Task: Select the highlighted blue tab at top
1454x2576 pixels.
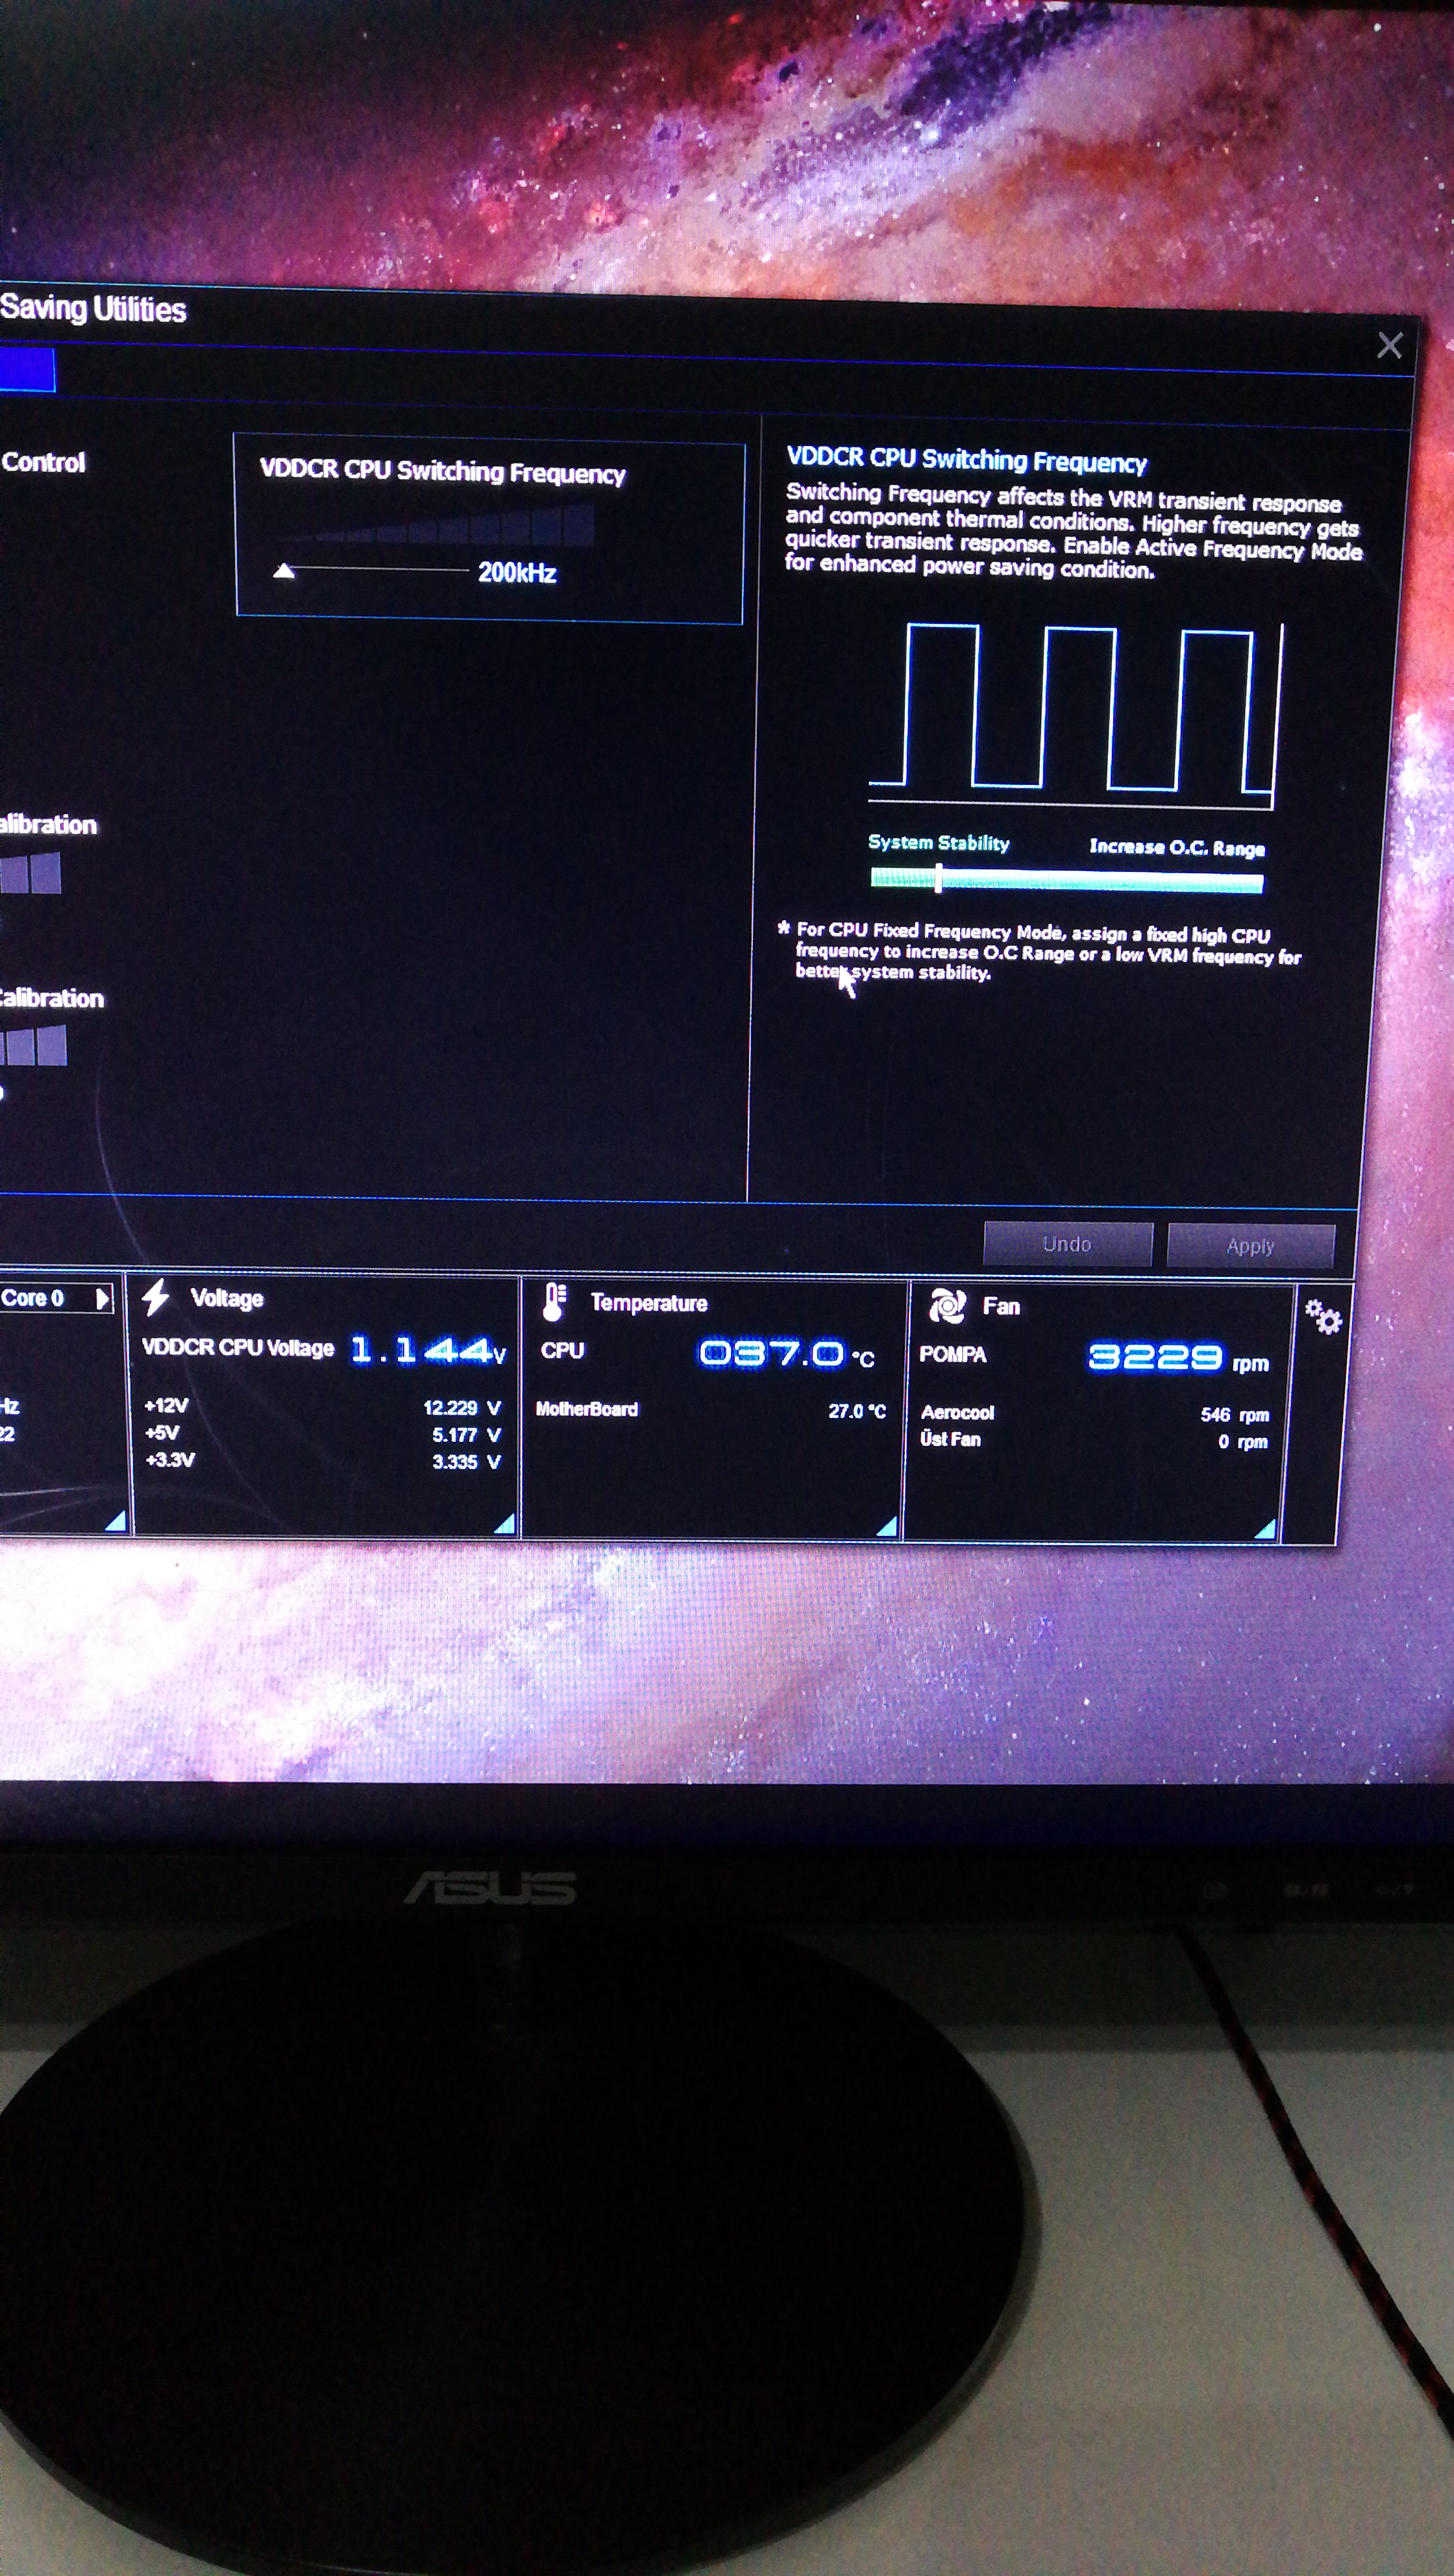Action: tap(27, 370)
